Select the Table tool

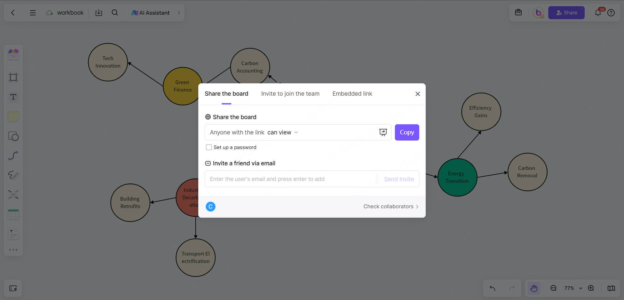(13, 214)
